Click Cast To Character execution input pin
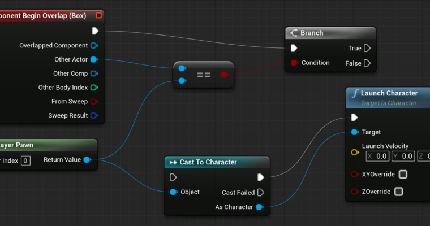430x226 pixels. coord(173,177)
